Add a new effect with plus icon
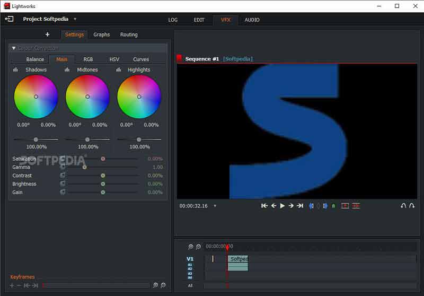This screenshot has height=296, width=424. click(x=48, y=34)
